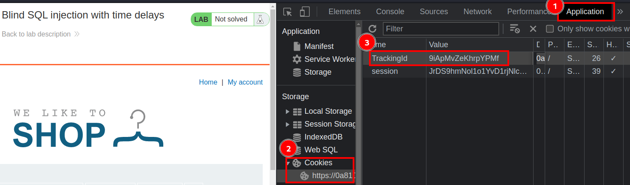Click the cookie Filter input field
630x185 pixels.
[441, 29]
